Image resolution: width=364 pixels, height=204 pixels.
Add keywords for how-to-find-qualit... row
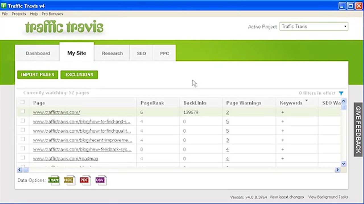coord(283,131)
